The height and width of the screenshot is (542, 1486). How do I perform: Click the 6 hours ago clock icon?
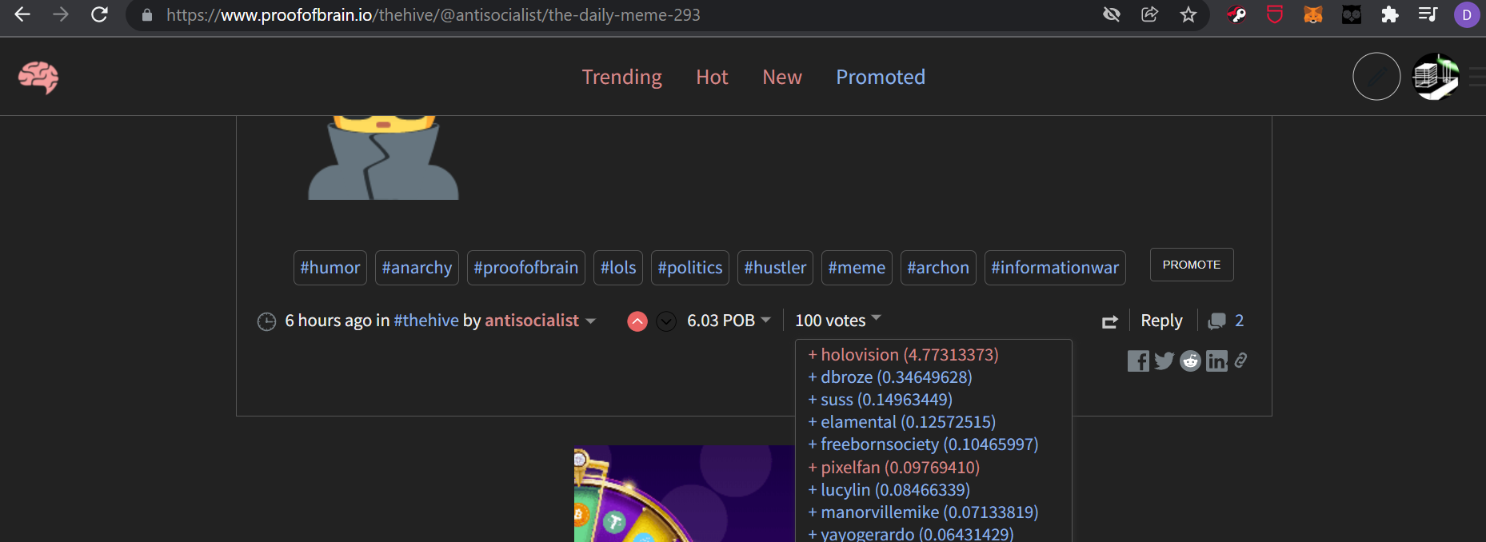pyautogui.click(x=266, y=321)
